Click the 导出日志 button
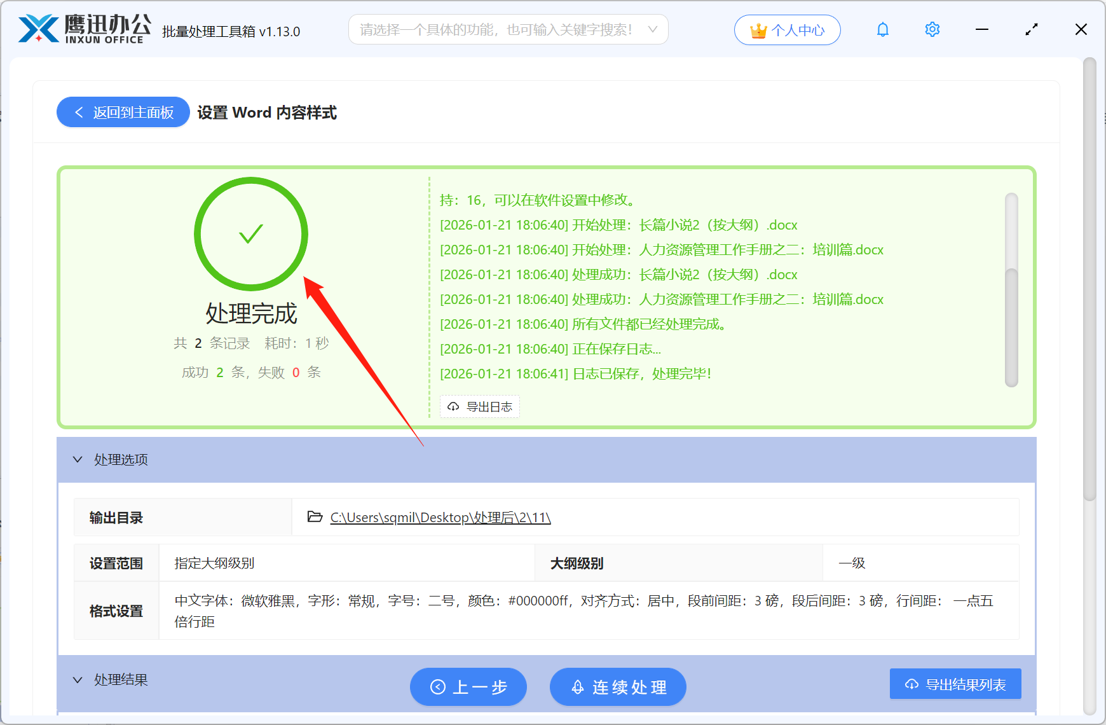This screenshot has height=725, width=1106. pyautogui.click(x=480, y=406)
